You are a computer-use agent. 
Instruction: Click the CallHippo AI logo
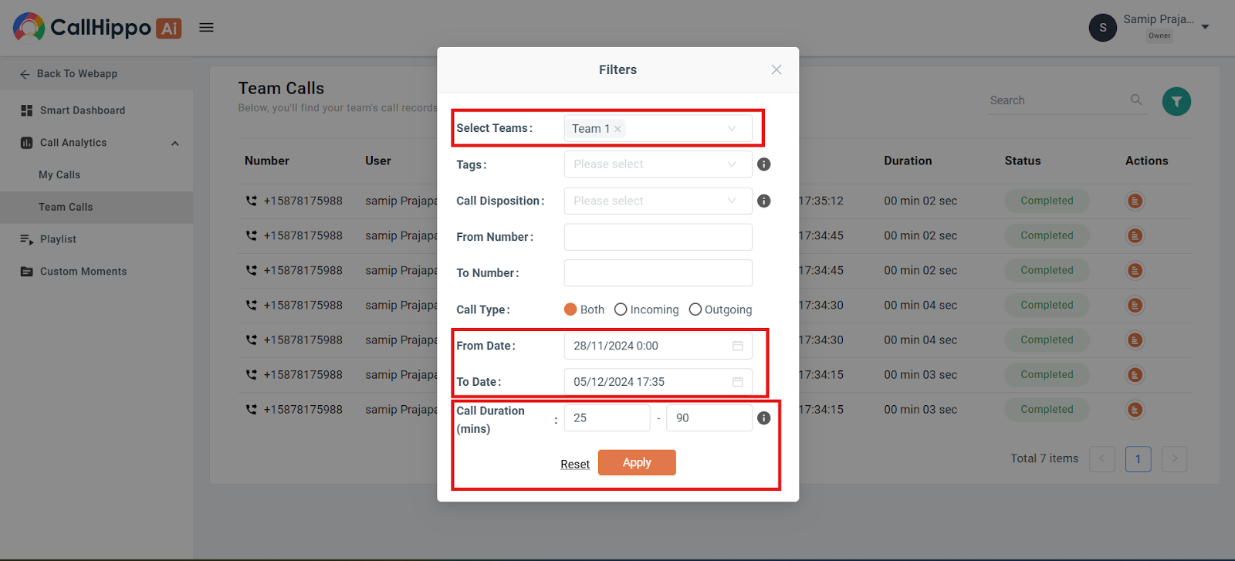tap(97, 28)
